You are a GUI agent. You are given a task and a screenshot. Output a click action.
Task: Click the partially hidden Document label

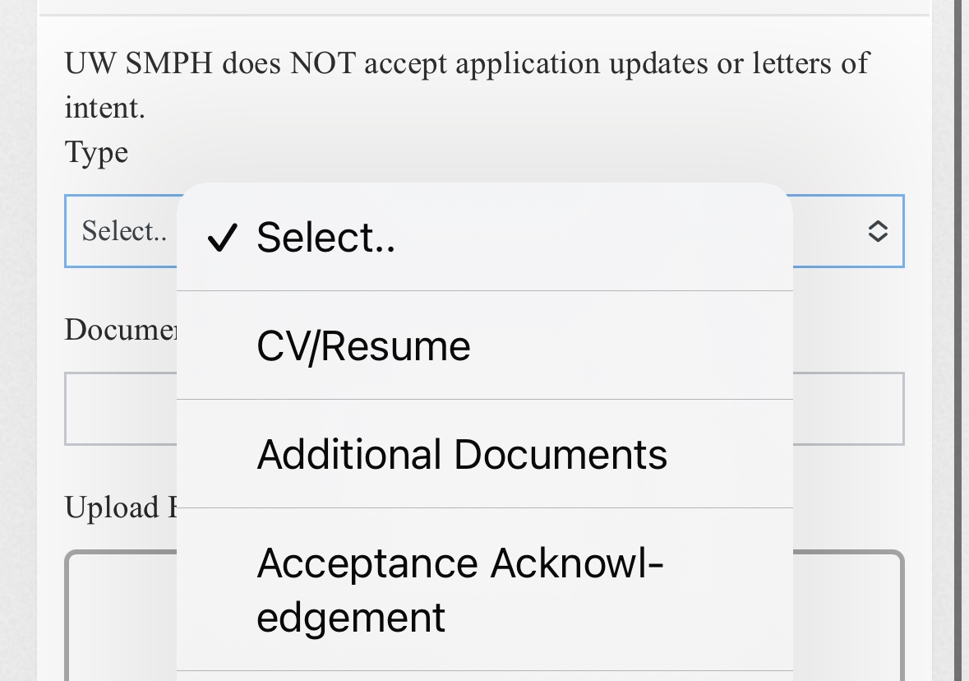click(x=121, y=330)
